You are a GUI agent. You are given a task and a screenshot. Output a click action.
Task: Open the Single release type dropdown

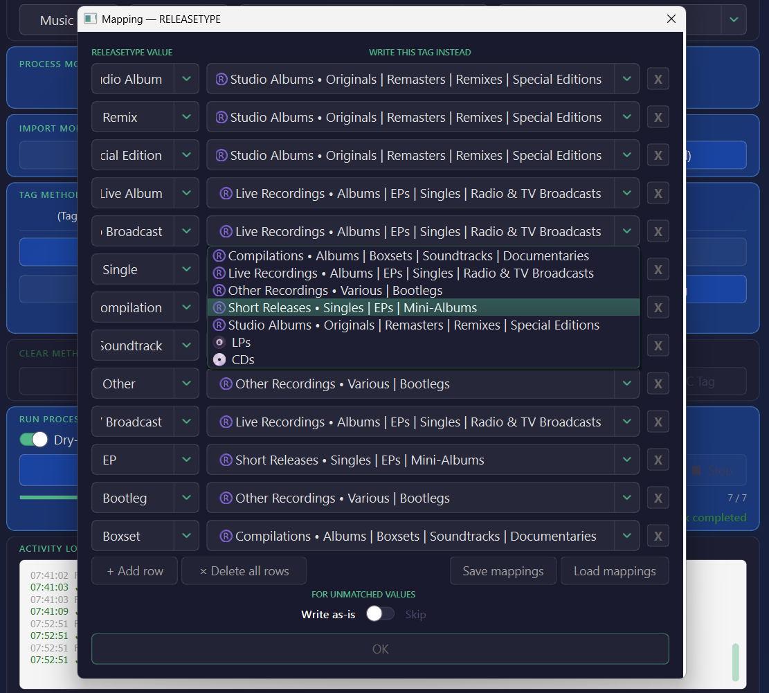pos(186,269)
